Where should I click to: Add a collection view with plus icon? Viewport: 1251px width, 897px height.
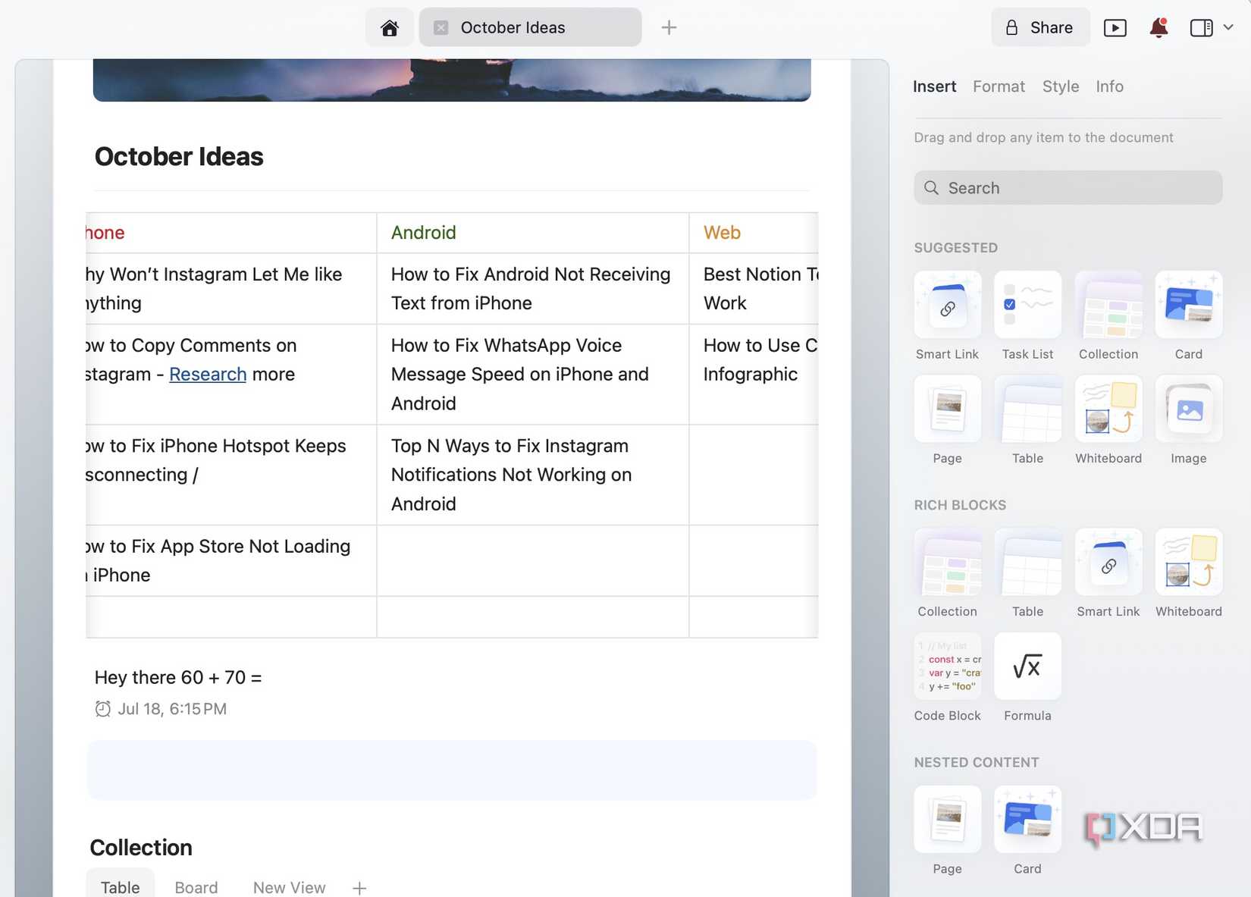(x=359, y=887)
